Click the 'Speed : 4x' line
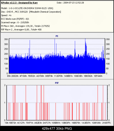114x131 pixels. tap(6, 15)
